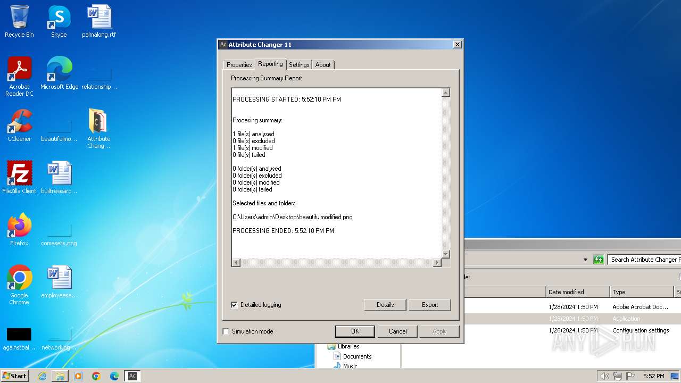This screenshot has width=681, height=383.
Task: Click Edge icon in taskbar
Action: coord(114,376)
